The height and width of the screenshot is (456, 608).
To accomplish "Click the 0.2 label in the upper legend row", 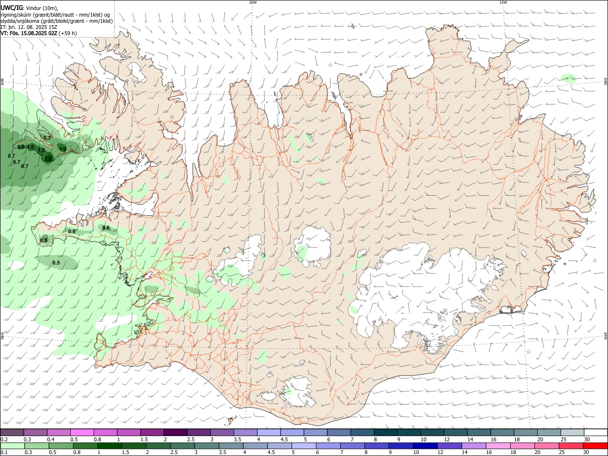I will [4, 439].
